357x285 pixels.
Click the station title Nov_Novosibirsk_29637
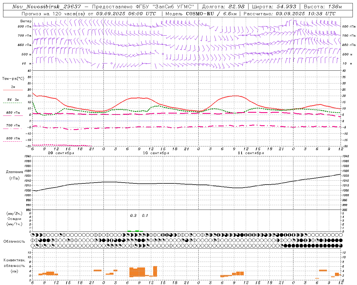click(47, 7)
